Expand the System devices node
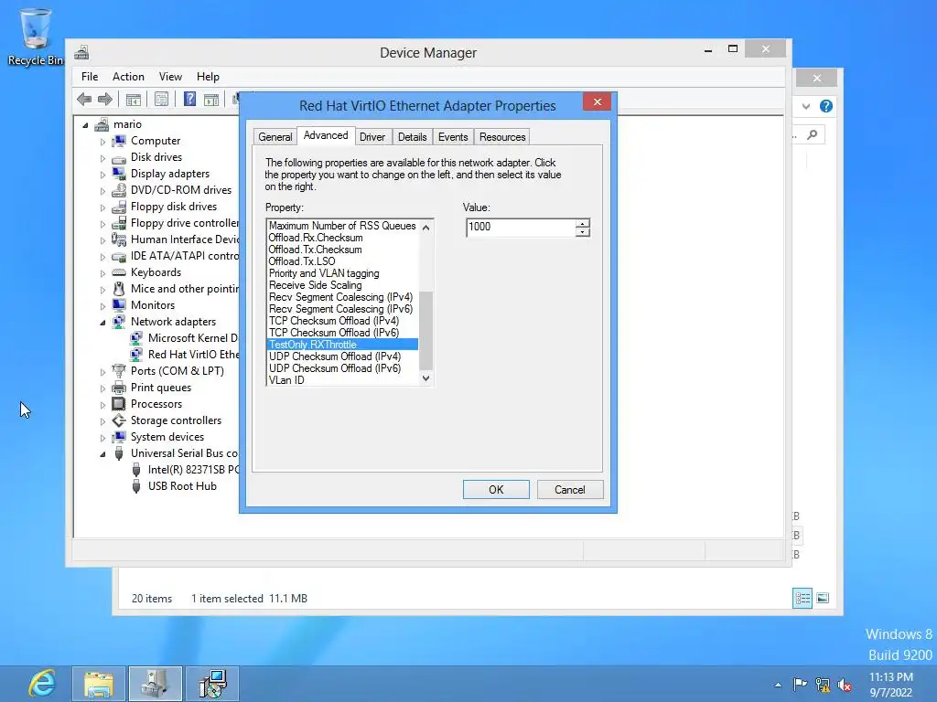The image size is (937, 702). click(102, 438)
